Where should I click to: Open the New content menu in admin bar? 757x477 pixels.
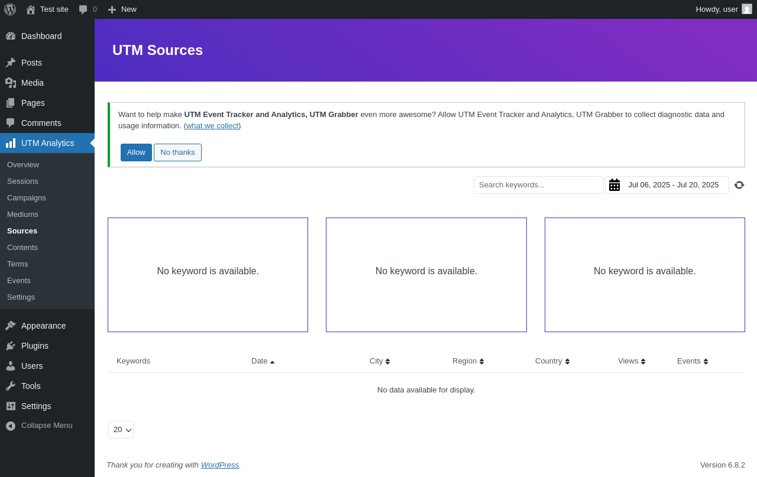[x=122, y=9]
